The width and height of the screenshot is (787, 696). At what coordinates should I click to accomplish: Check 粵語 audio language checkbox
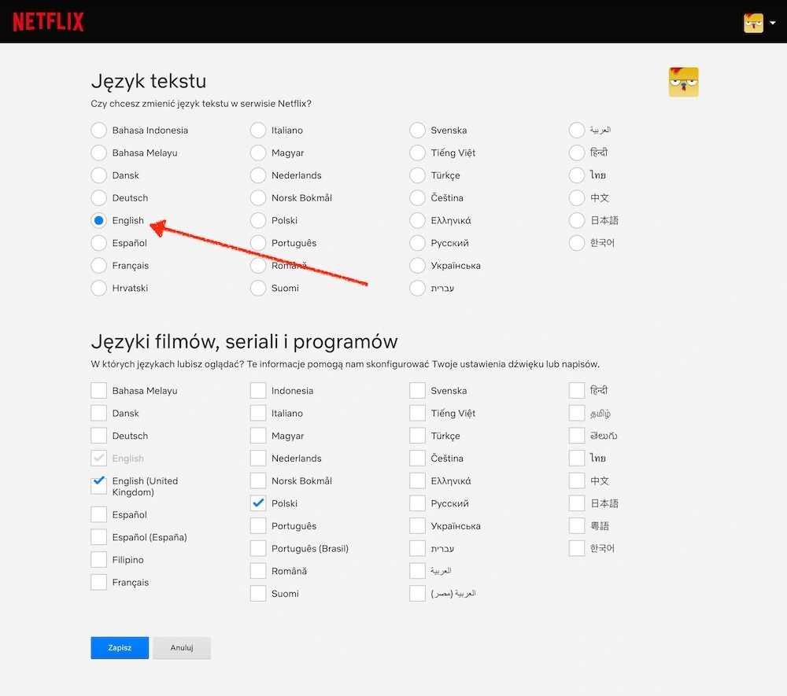click(x=577, y=525)
